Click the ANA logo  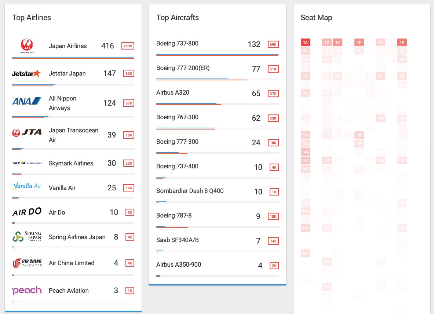26,101
